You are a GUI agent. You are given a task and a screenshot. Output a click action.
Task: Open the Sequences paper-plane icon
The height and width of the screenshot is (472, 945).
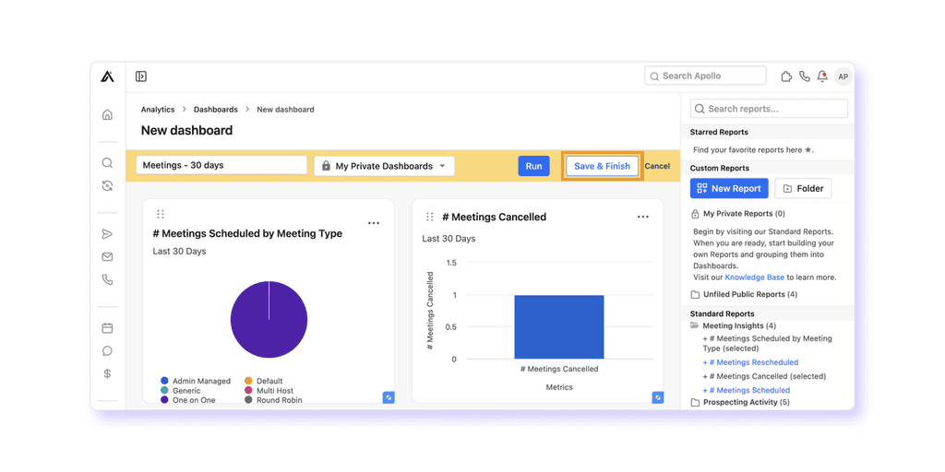pyautogui.click(x=107, y=234)
